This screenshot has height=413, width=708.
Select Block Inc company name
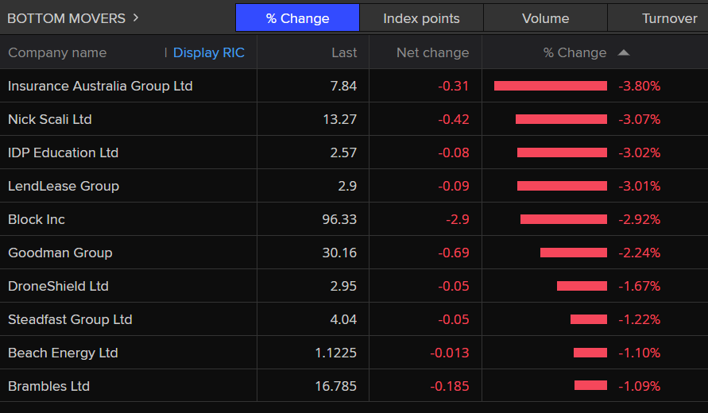coord(37,219)
